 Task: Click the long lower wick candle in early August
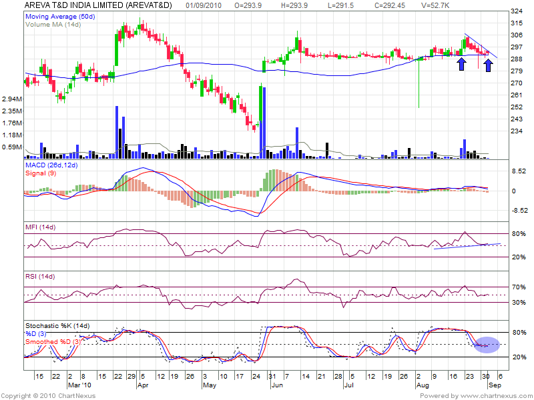(x=419, y=83)
